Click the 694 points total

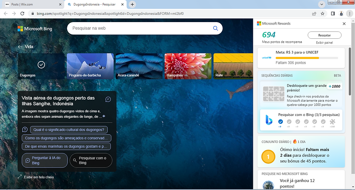tap(269, 35)
